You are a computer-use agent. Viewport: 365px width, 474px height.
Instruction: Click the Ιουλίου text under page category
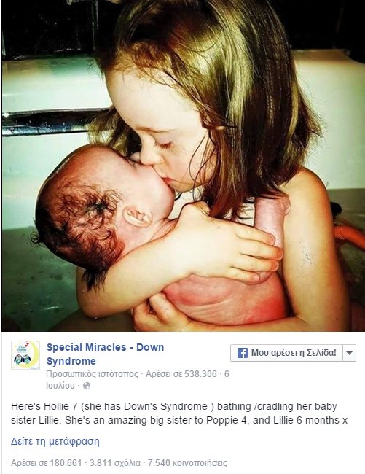coord(60,386)
